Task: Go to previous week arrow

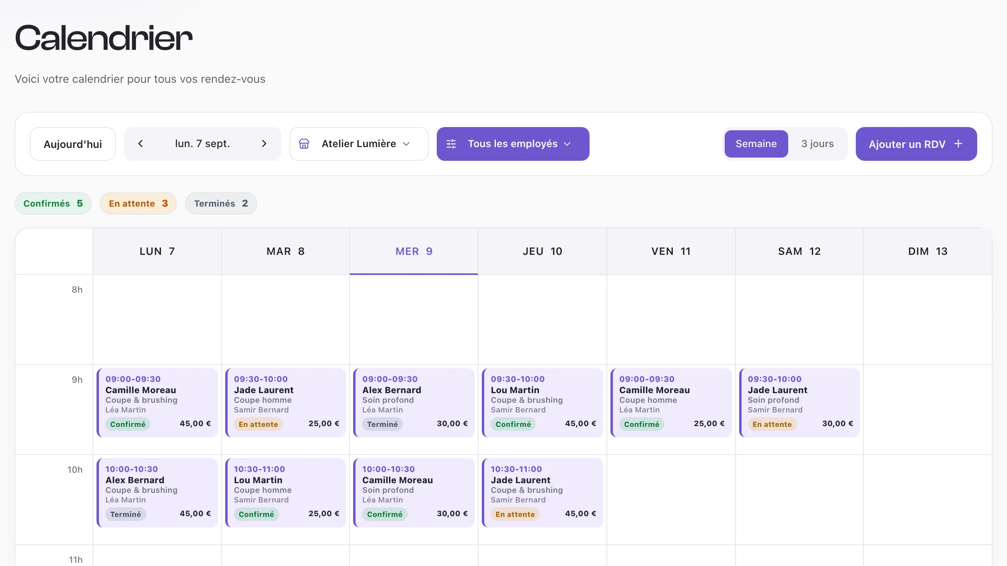Action: click(x=140, y=144)
